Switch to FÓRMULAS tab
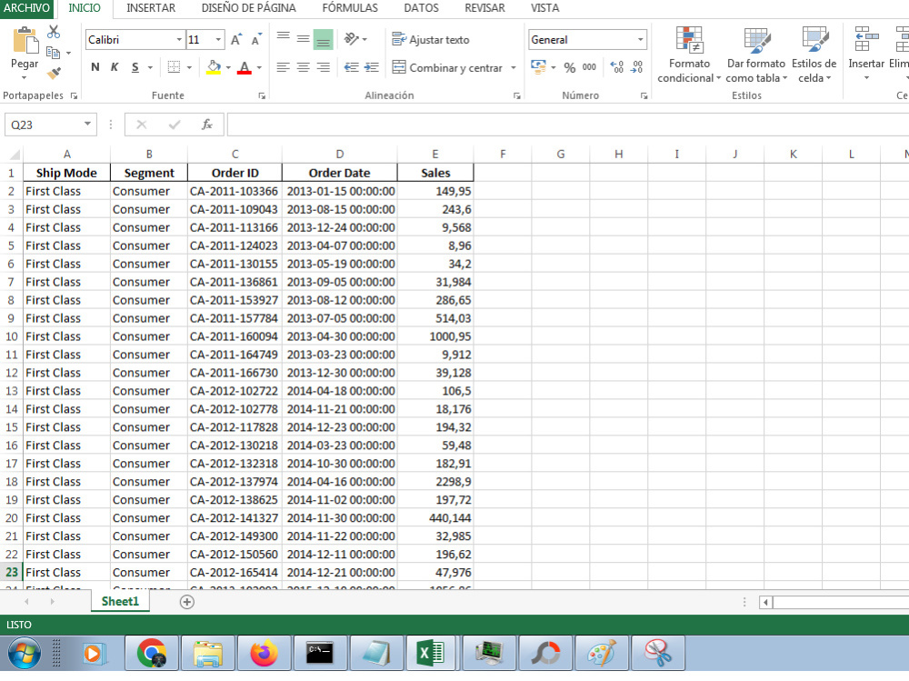The height and width of the screenshot is (681, 909). click(x=350, y=8)
